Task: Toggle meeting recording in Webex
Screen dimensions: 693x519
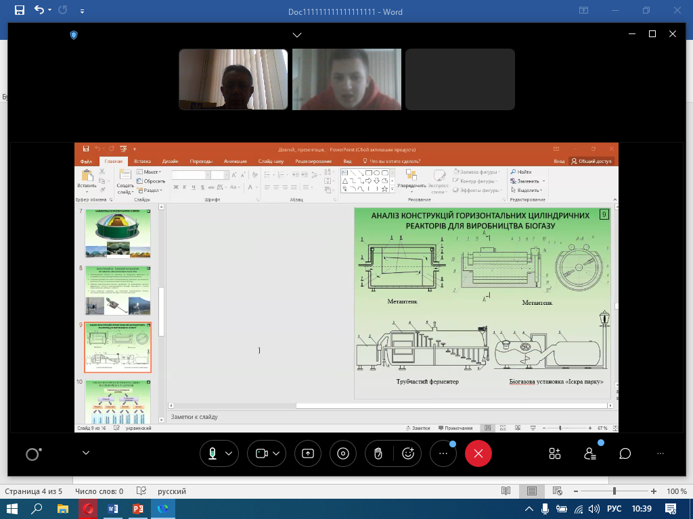Action: [343, 453]
